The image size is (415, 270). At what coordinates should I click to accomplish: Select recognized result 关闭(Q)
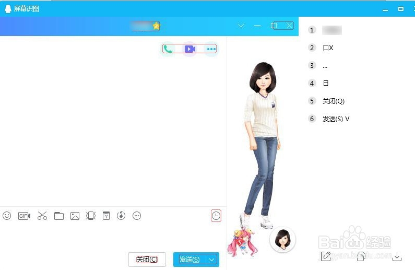coord(334,101)
